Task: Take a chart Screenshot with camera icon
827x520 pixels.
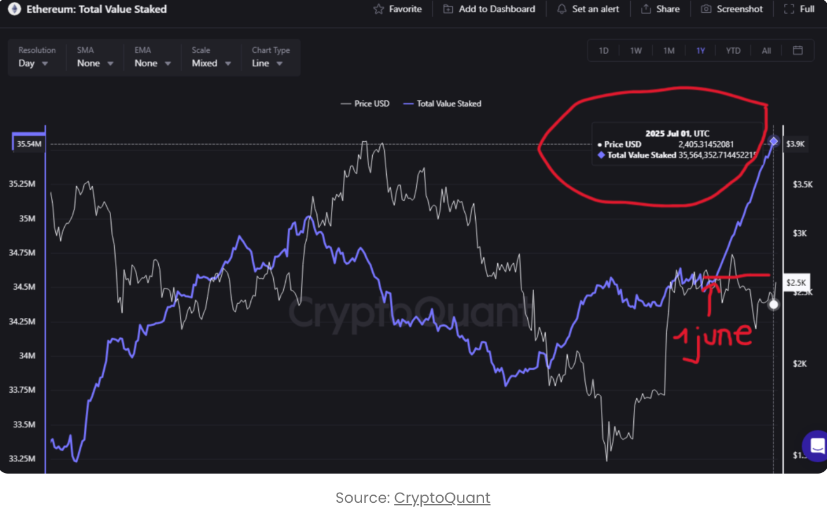Action: pos(706,9)
